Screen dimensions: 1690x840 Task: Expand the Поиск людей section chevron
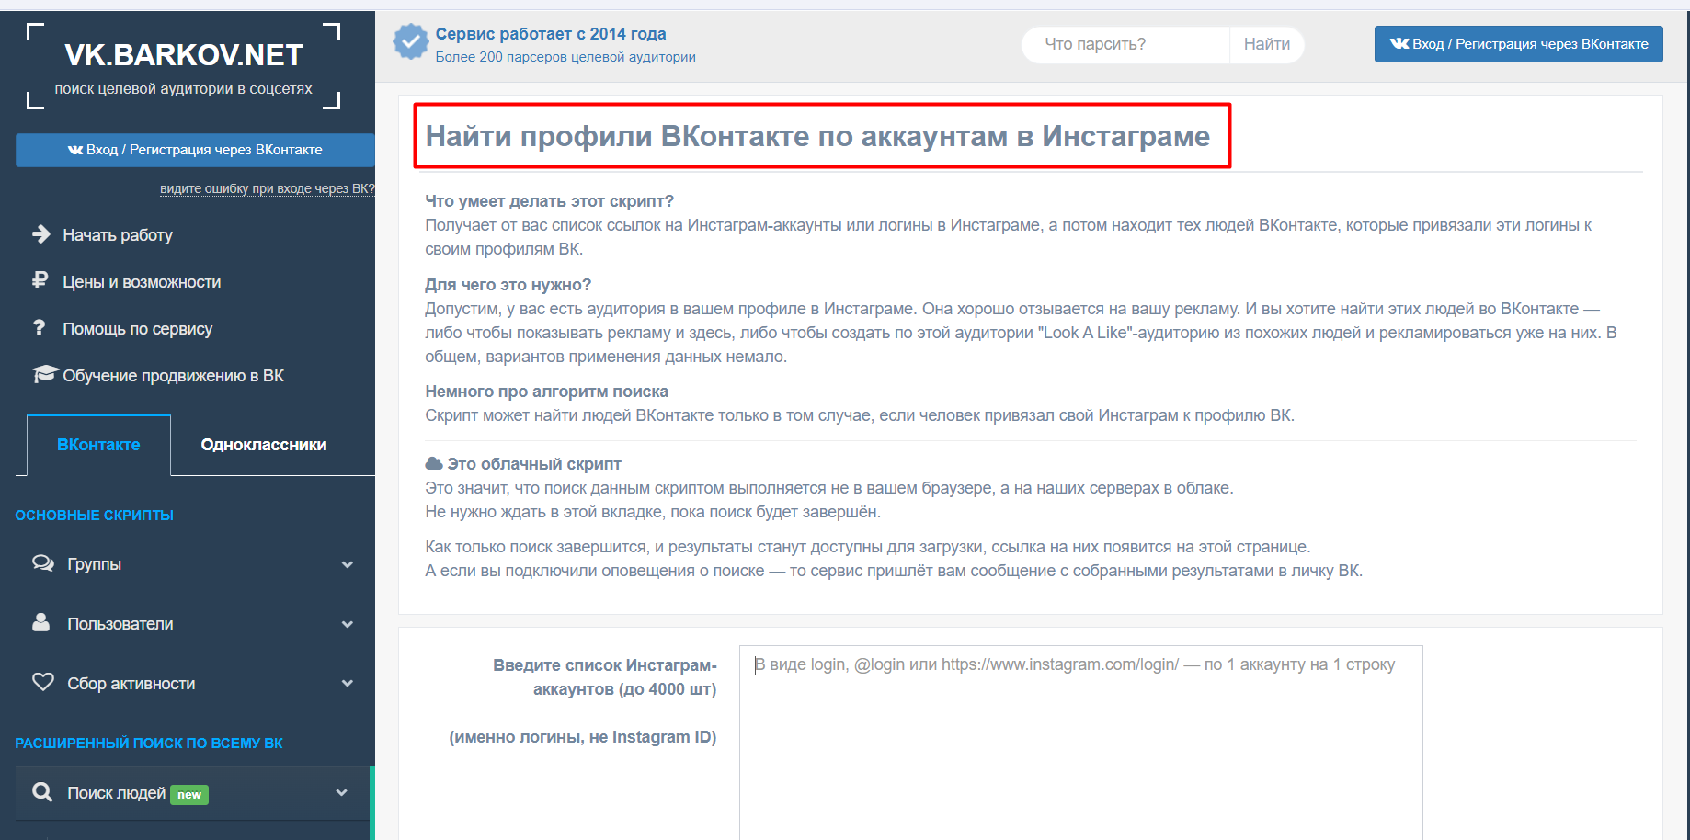point(342,793)
